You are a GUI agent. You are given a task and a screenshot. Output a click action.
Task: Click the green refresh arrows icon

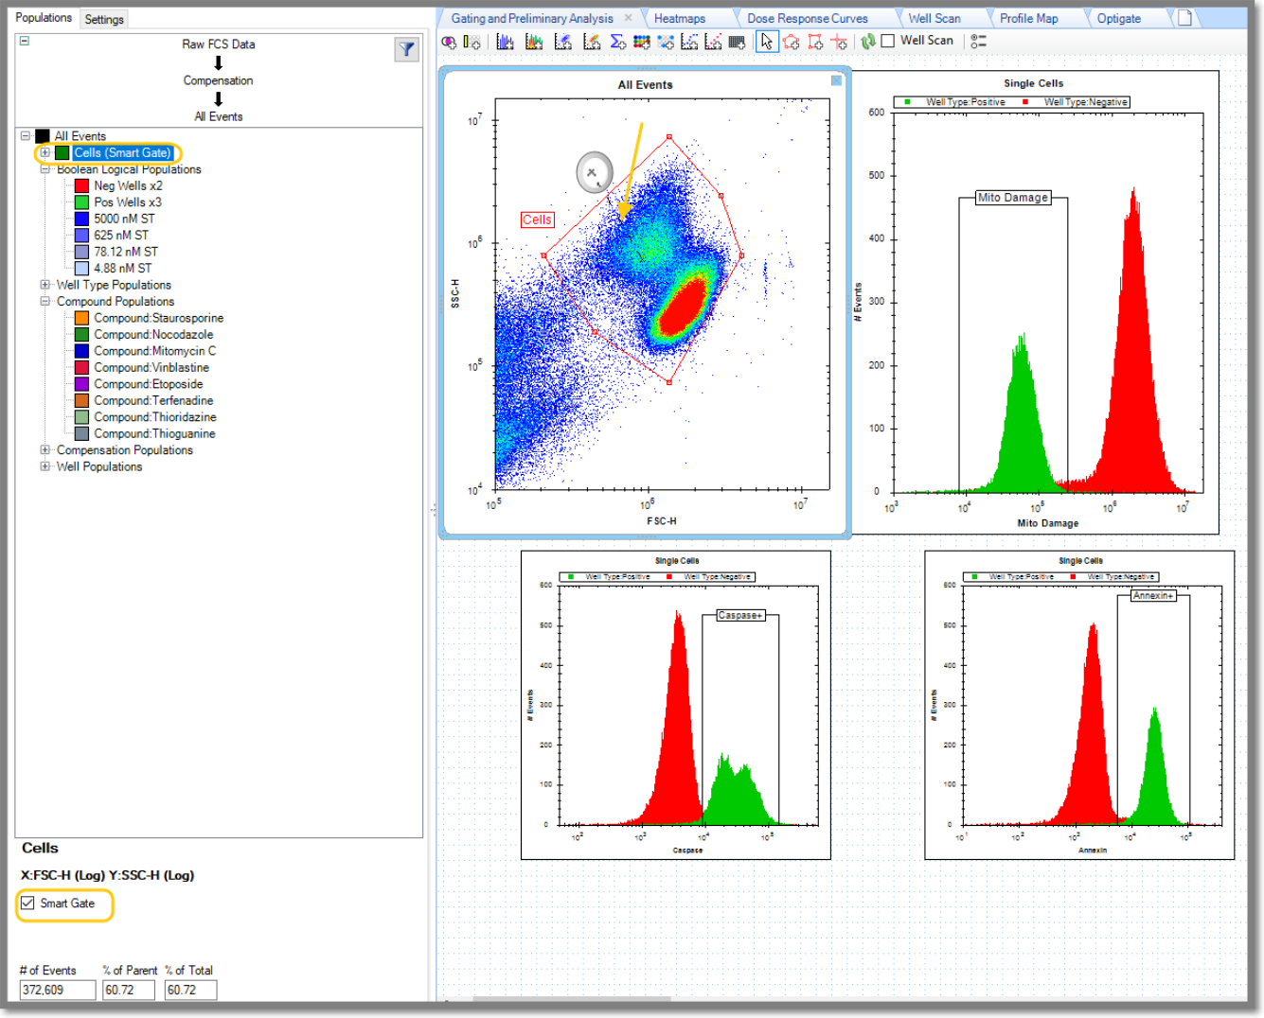pyautogui.click(x=867, y=42)
